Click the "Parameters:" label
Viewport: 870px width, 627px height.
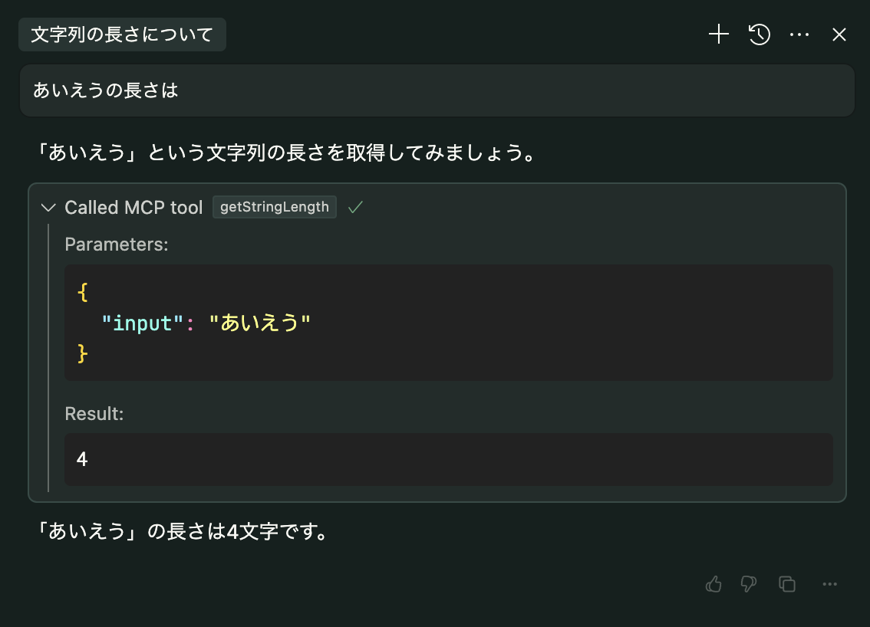coord(116,245)
